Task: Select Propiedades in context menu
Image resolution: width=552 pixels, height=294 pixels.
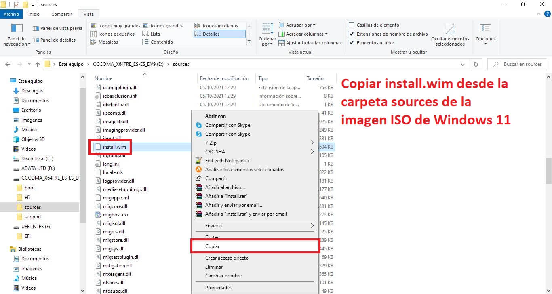Action: coord(255,288)
